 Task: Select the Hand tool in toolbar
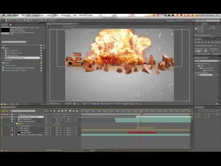click(6, 20)
